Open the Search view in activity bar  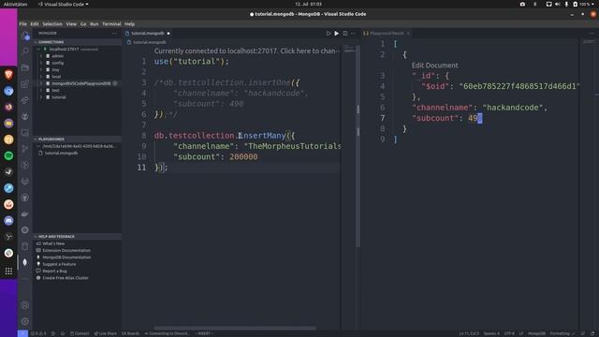(x=25, y=51)
